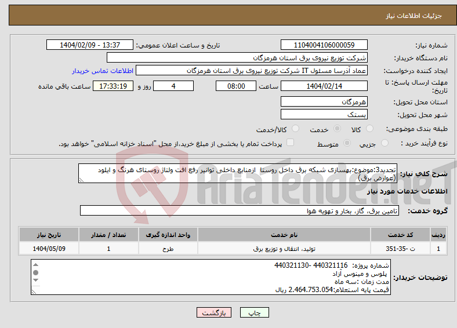Image resolution: width=457 pixels, height=328 pixels.
Task: Click the buyer notes scrollbar thumb
Action: [35, 272]
